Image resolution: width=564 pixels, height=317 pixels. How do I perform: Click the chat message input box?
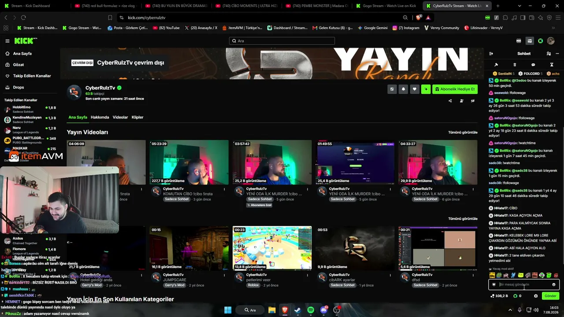(x=523, y=284)
